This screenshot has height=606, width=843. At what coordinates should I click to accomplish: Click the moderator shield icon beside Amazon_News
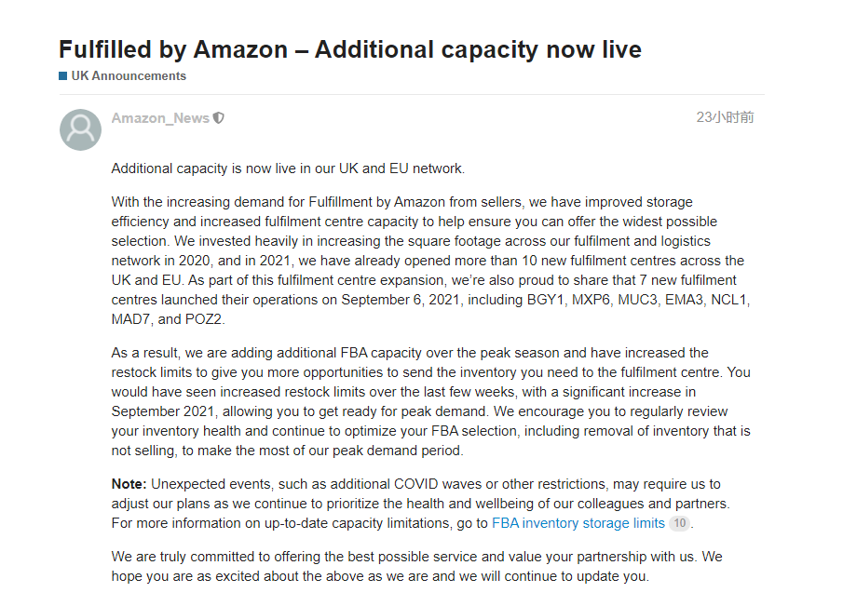[218, 117]
